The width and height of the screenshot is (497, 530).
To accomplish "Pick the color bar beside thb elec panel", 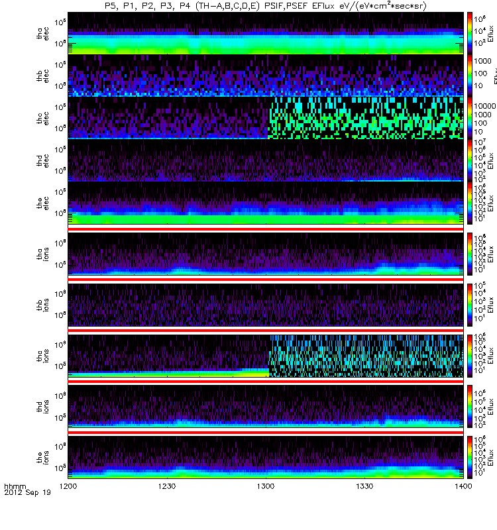I will pos(470,76).
